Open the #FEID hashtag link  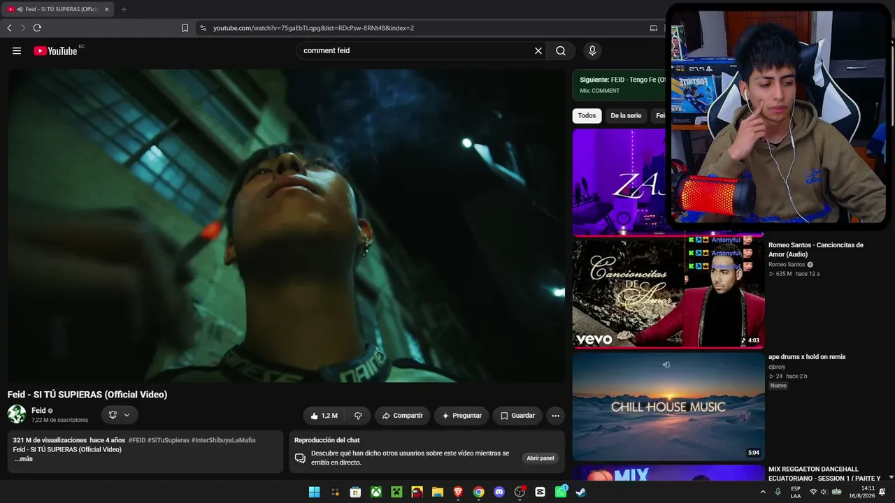pyautogui.click(x=137, y=440)
